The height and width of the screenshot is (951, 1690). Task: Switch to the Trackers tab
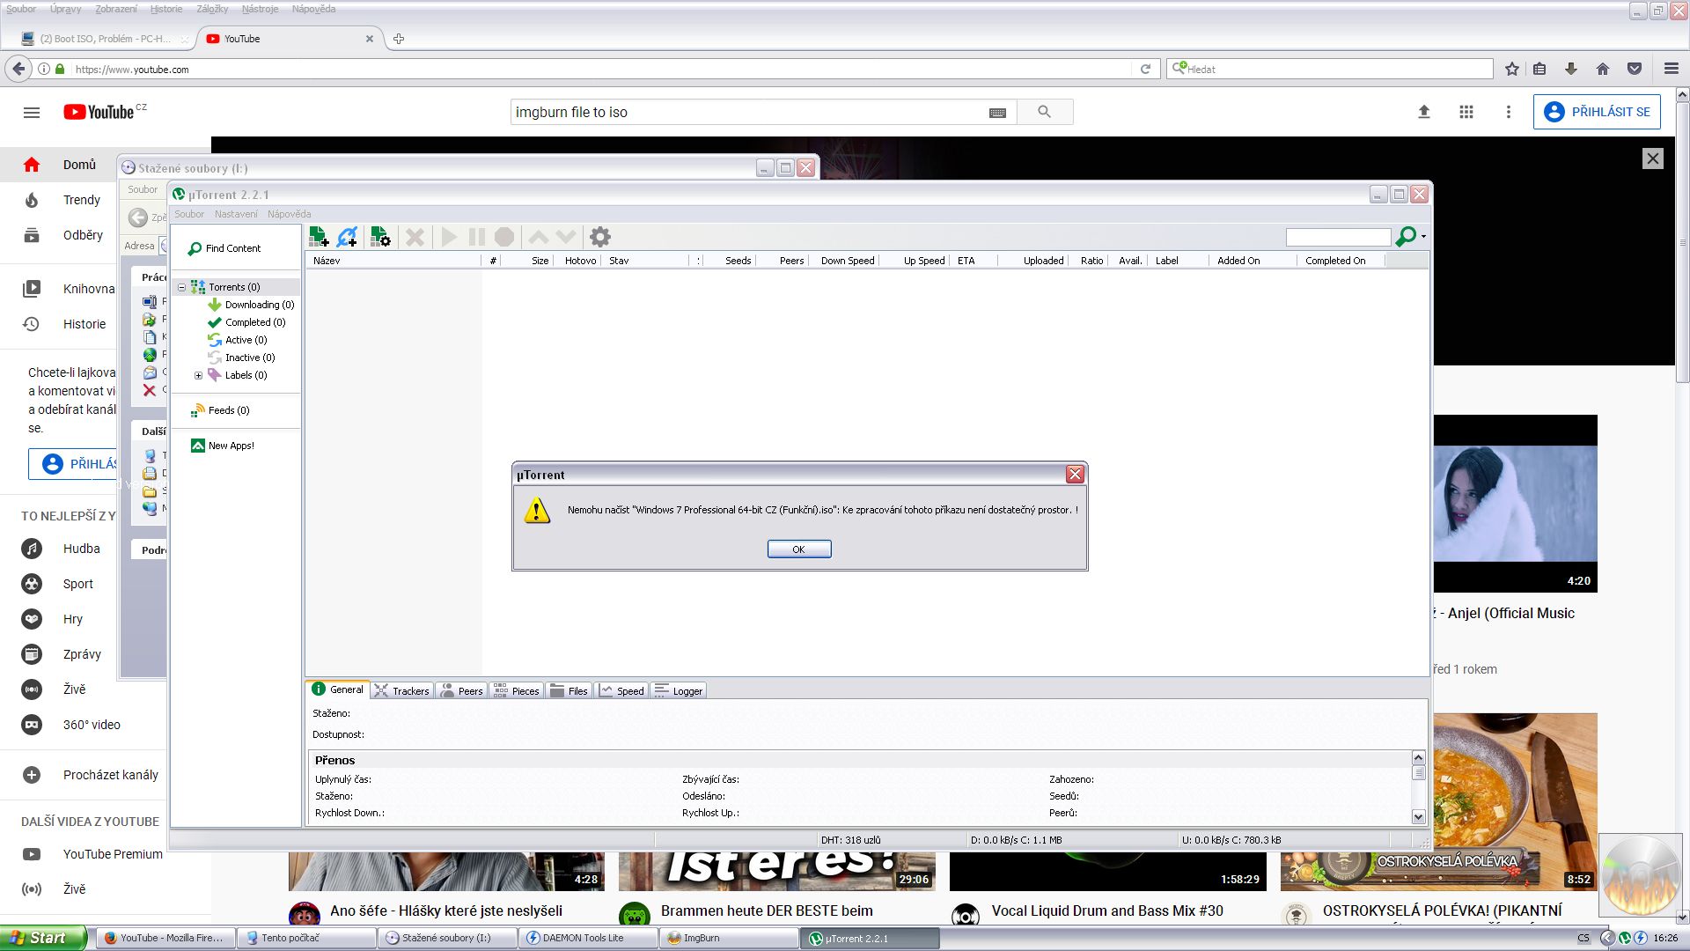(402, 691)
